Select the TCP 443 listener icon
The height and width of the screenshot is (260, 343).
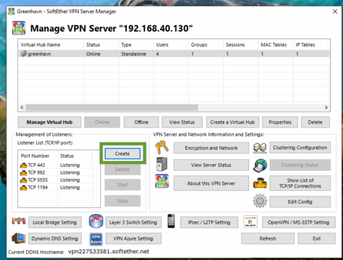(x=23, y=165)
